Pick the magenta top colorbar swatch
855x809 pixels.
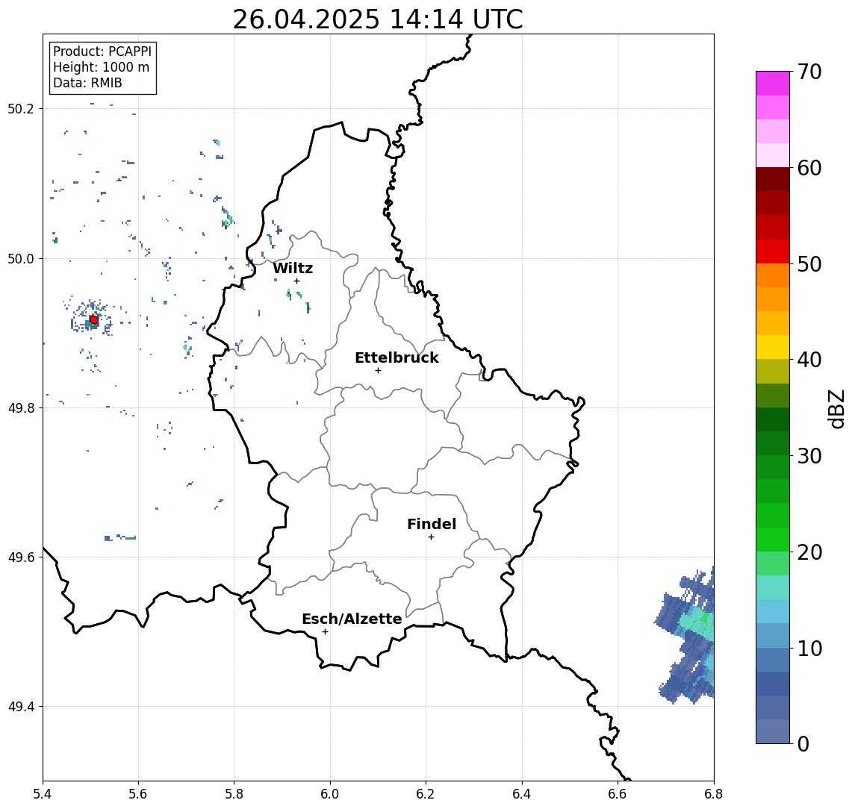(x=773, y=84)
